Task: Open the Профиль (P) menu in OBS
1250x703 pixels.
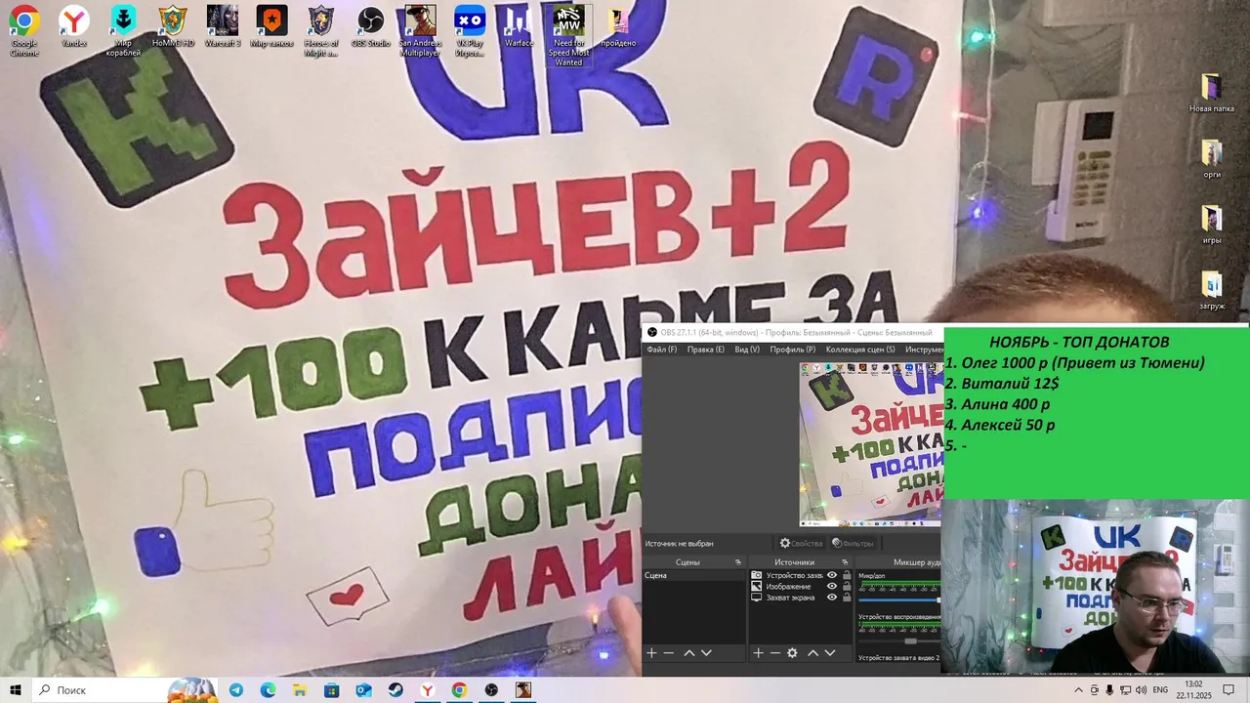Action: pos(792,350)
